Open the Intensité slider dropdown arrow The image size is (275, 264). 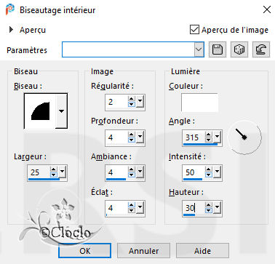pyautogui.click(x=217, y=172)
